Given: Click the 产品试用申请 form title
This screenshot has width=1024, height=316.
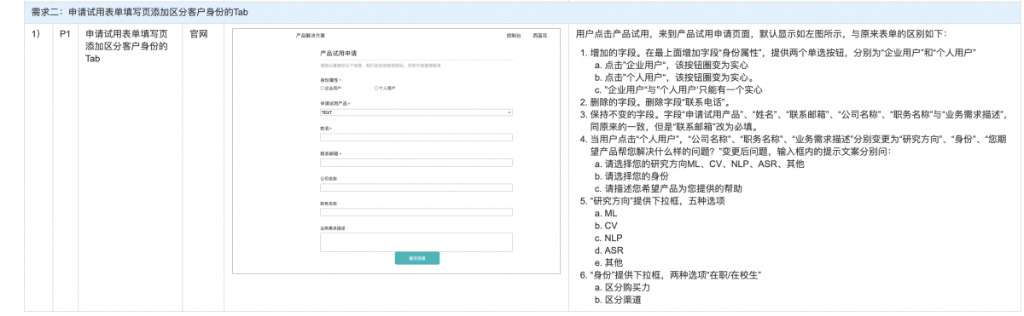Looking at the screenshot, I should (x=339, y=53).
